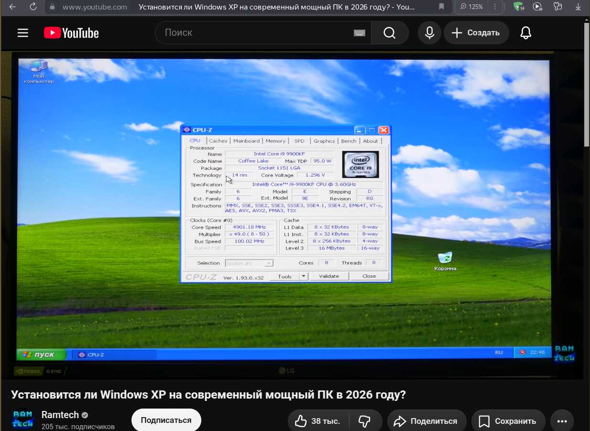The image size is (590, 431).
Task: Click the x 49.0 (8 - 50) multiplier value
Action: pyautogui.click(x=249, y=234)
